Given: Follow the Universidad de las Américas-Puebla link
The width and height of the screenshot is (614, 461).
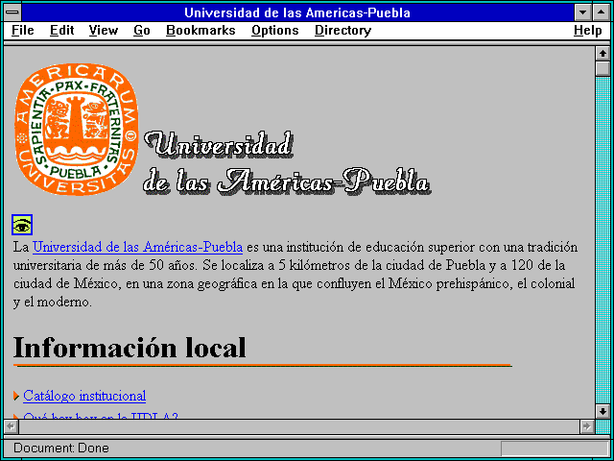Looking at the screenshot, I should click(137, 248).
